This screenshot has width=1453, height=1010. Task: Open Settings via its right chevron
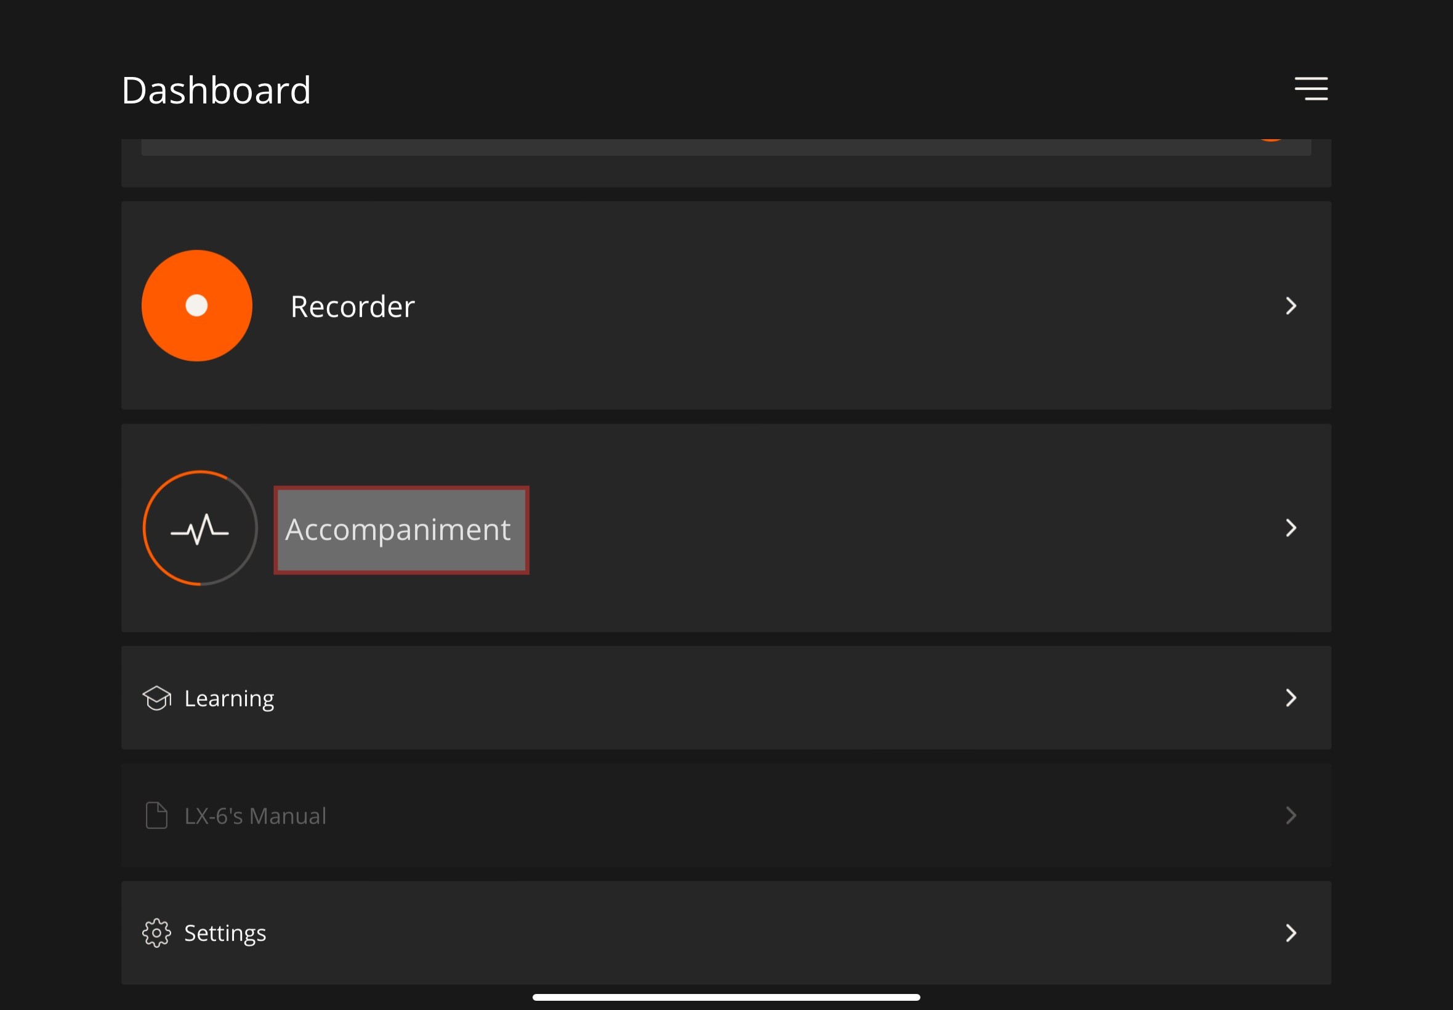(1291, 933)
